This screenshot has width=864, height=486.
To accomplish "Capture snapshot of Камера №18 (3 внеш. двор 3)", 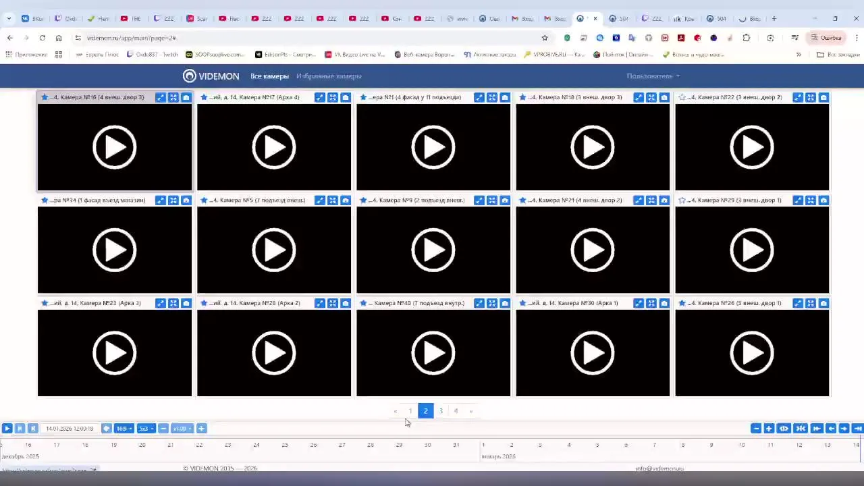I will [x=664, y=97].
